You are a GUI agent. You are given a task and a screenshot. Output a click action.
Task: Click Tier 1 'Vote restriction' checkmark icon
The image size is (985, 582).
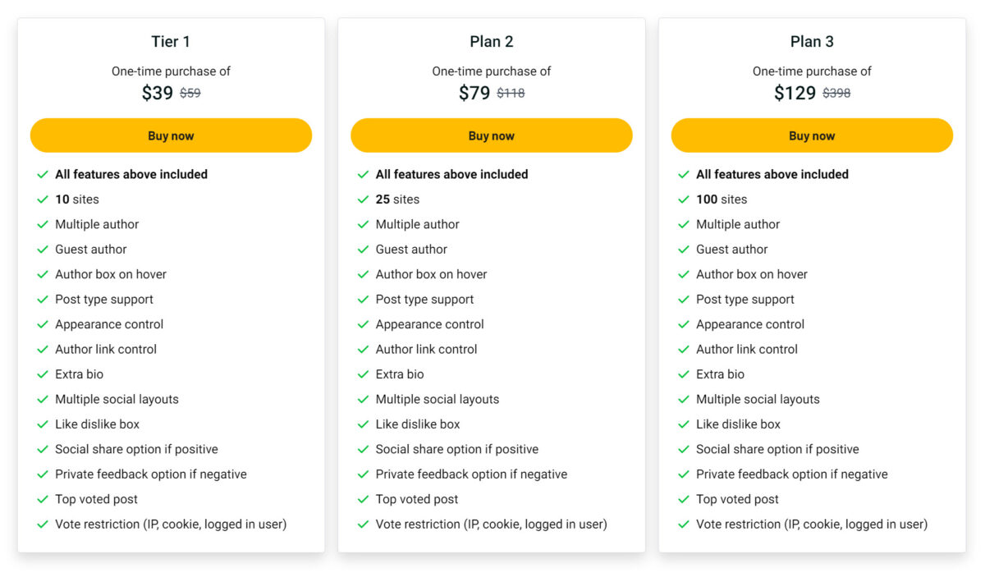(x=43, y=525)
